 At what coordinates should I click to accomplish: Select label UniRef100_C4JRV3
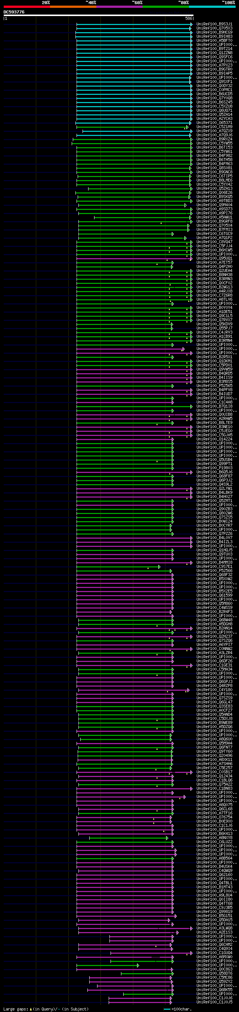click(214, 332)
